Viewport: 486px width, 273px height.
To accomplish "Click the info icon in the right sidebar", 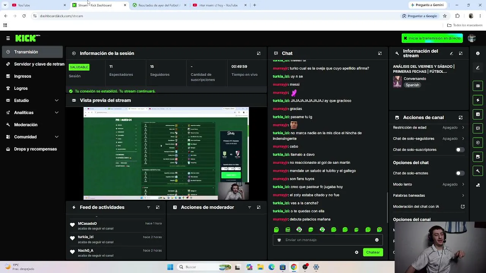I will [x=478, y=53].
